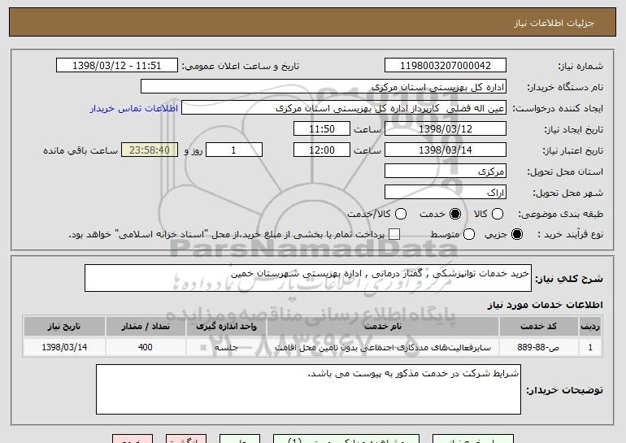This screenshot has height=443, width=626.
Task: Choose the جزیی purchase process radio
Action: 516,235
